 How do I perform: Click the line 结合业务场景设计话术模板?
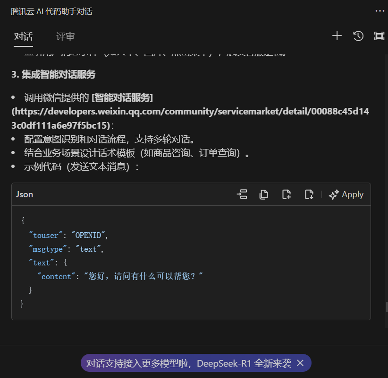137,153
